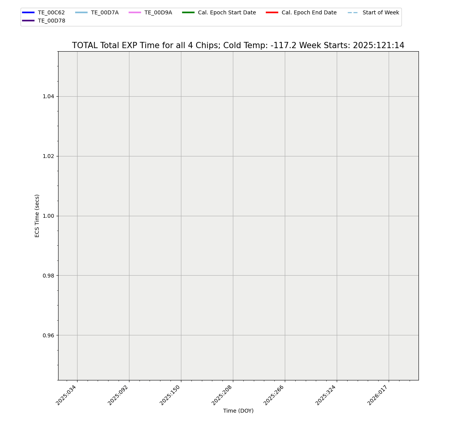The image size is (465, 427).
Task: Click the red Cal. Epoch End line swatch
Action: click(x=272, y=12)
